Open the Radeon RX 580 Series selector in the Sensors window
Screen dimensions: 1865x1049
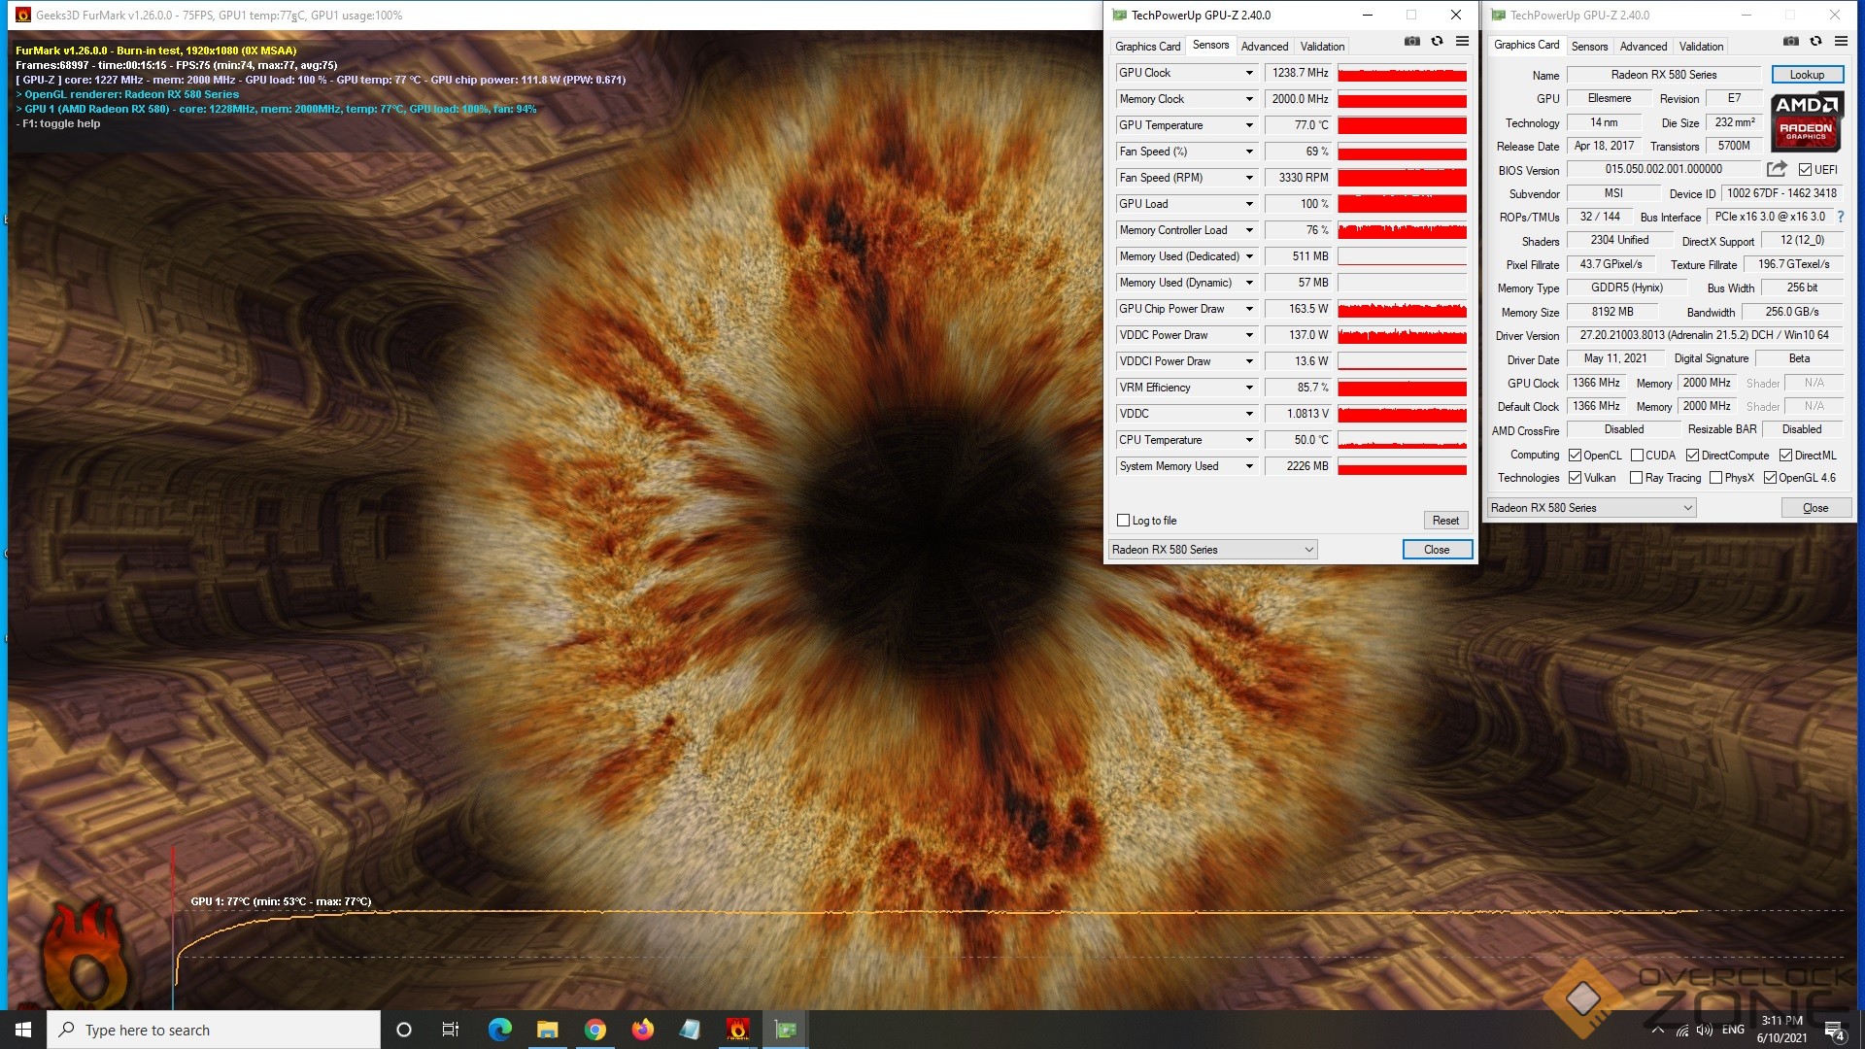click(1212, 550)
